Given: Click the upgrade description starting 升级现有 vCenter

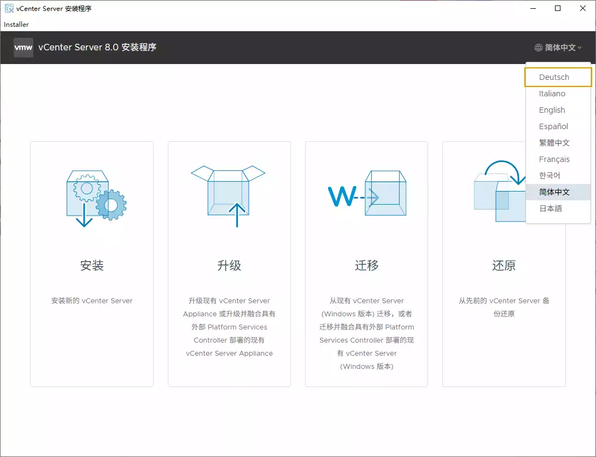Looking at the screenshot, I should coord(229,327).
